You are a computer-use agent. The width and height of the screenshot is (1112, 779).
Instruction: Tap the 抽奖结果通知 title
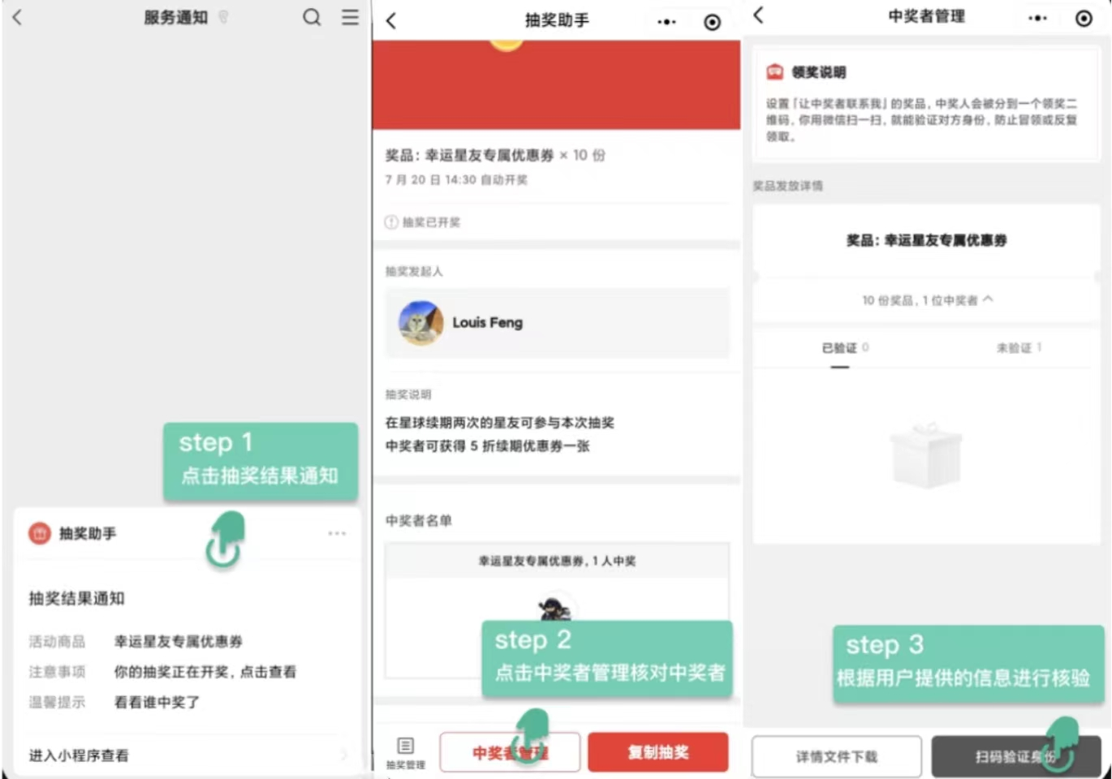click(x=76, y=599)
